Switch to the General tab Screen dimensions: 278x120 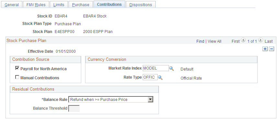point(12,5)
